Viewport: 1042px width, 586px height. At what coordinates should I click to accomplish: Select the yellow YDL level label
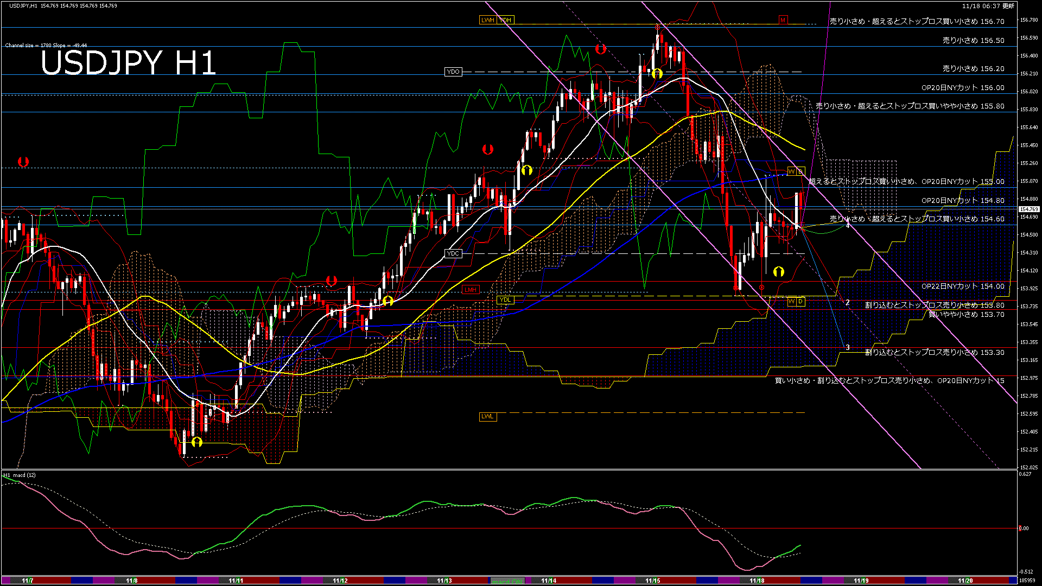(505, 300)
